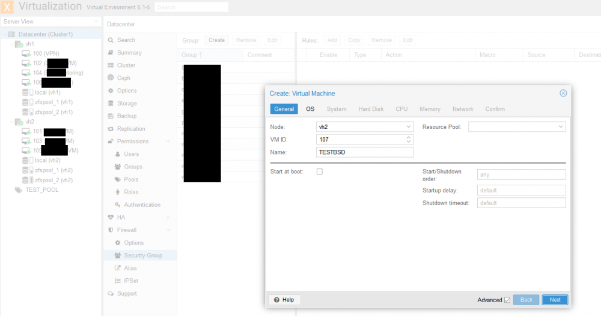
Task: Click the local (vh1) storage icon
Action: tap(28, 92)
